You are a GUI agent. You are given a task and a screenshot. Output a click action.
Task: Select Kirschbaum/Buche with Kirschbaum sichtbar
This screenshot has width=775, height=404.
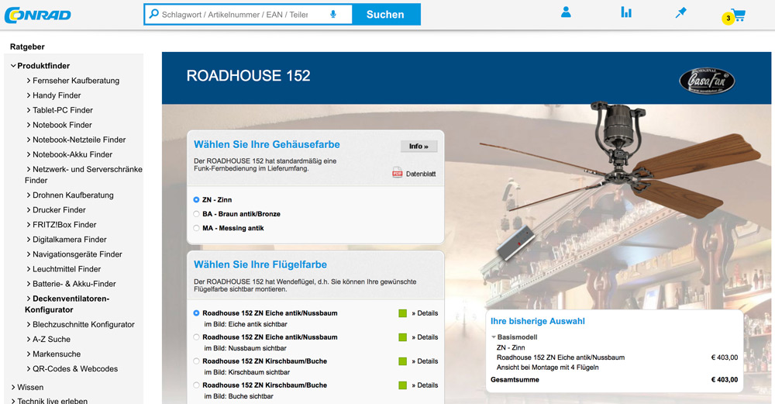click(x=196, y=361)
